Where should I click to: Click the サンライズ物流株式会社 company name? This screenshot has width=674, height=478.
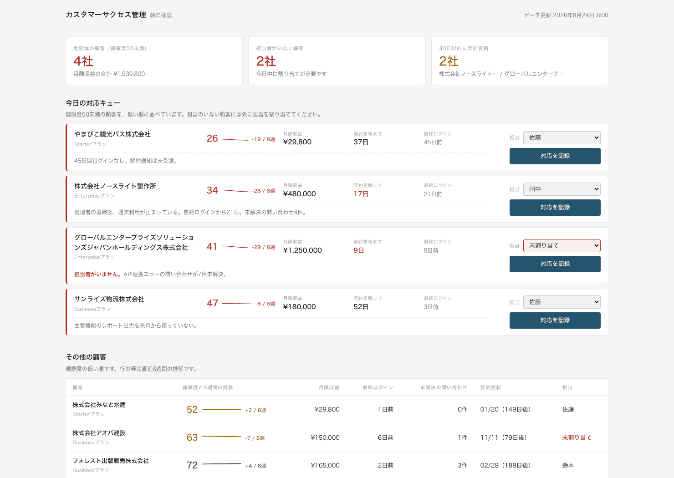[x=109, y=299]
